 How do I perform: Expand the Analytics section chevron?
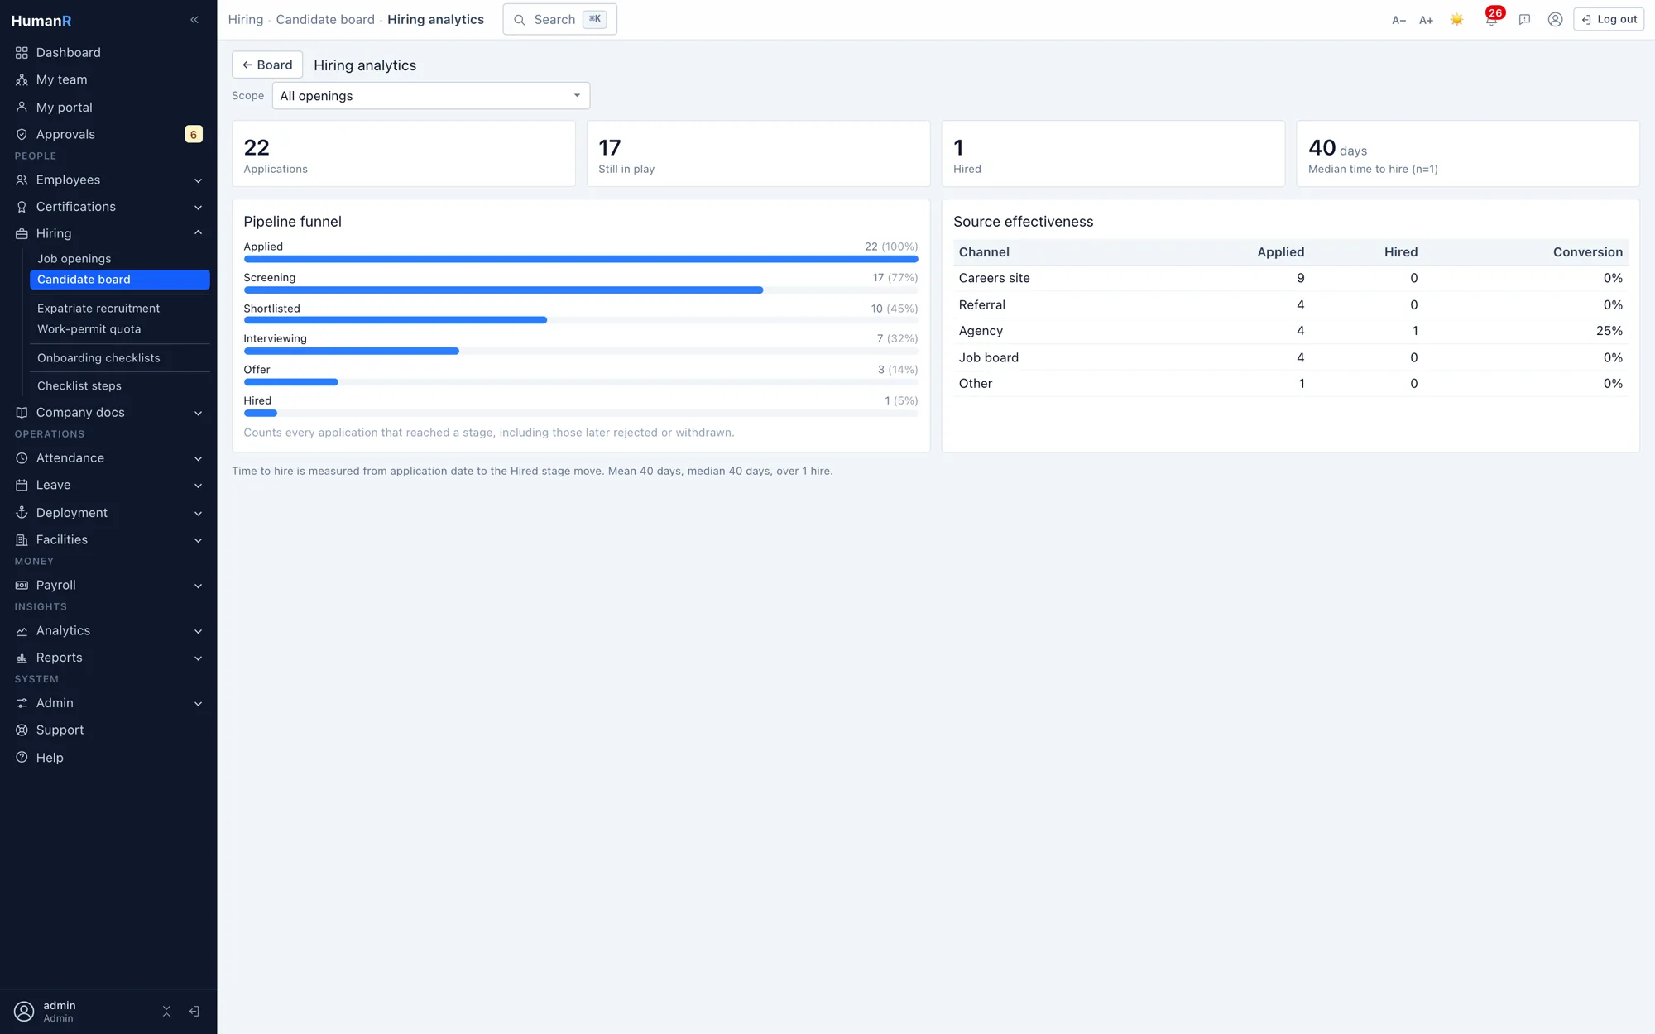(199, 632)
